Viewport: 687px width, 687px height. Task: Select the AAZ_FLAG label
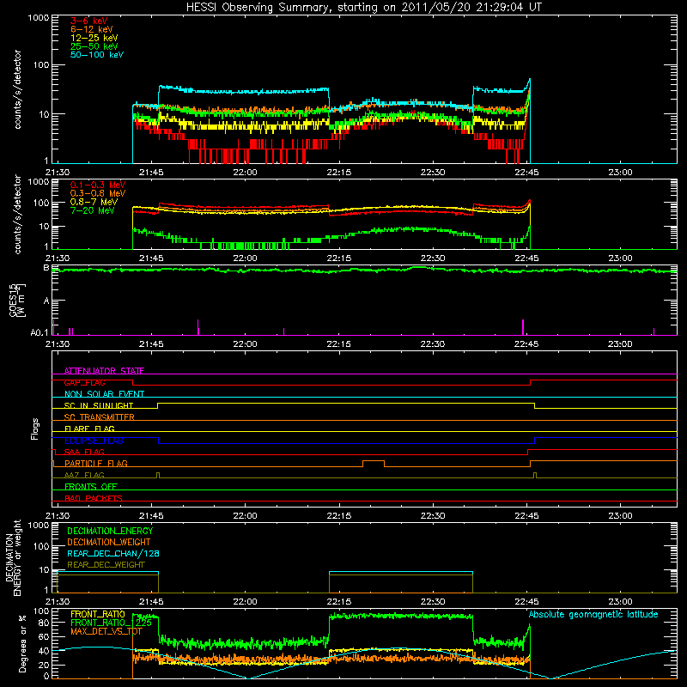click(84, 475)
